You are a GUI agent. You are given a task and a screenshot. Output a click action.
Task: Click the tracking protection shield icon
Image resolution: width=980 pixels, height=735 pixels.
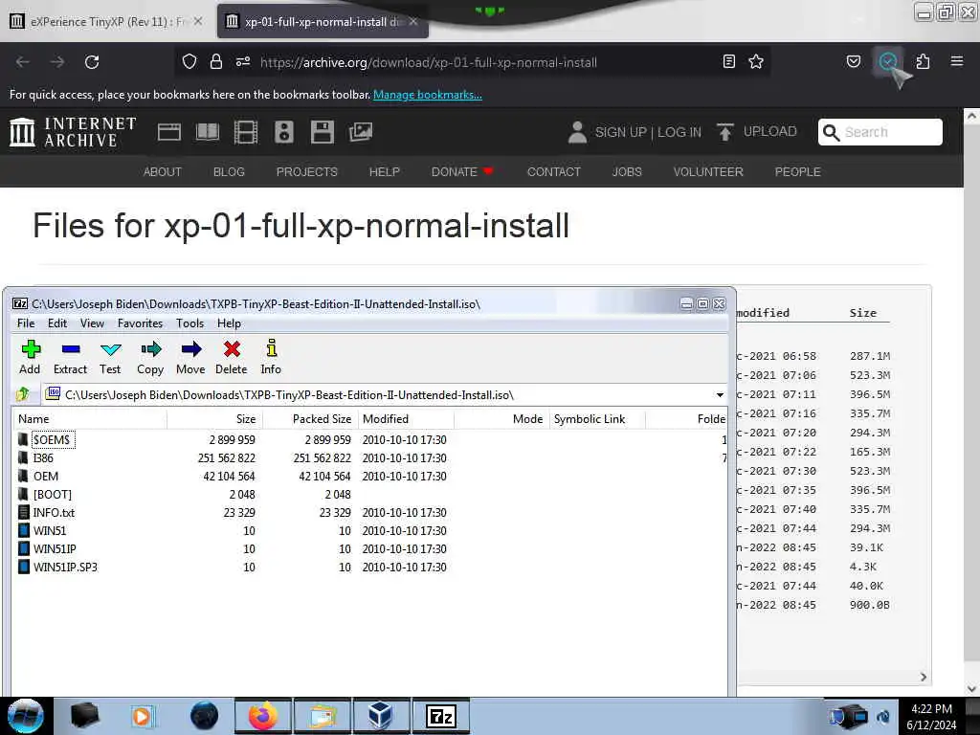[x=189, y=62]
